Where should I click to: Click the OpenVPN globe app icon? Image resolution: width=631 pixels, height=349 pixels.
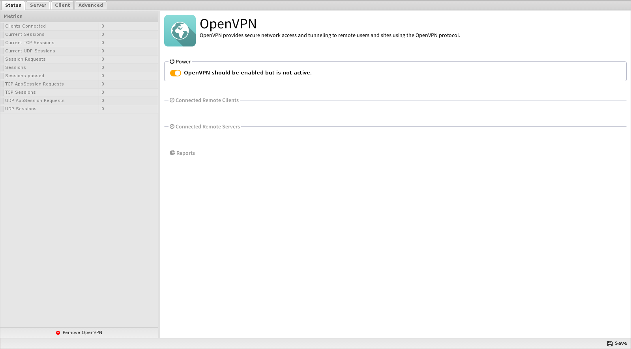click(180, 31)
